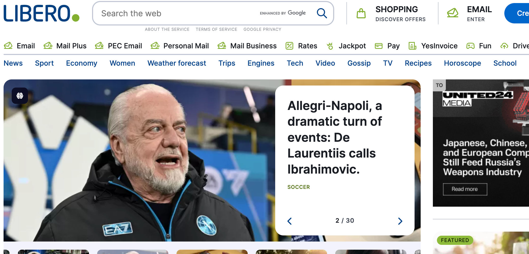This screenshot has height=254, width=529.
Task: Open the Fun gamepad icon
Action: (x=470, y=46)
